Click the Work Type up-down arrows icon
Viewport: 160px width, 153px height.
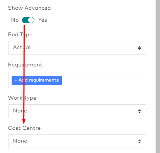[140, 111]
